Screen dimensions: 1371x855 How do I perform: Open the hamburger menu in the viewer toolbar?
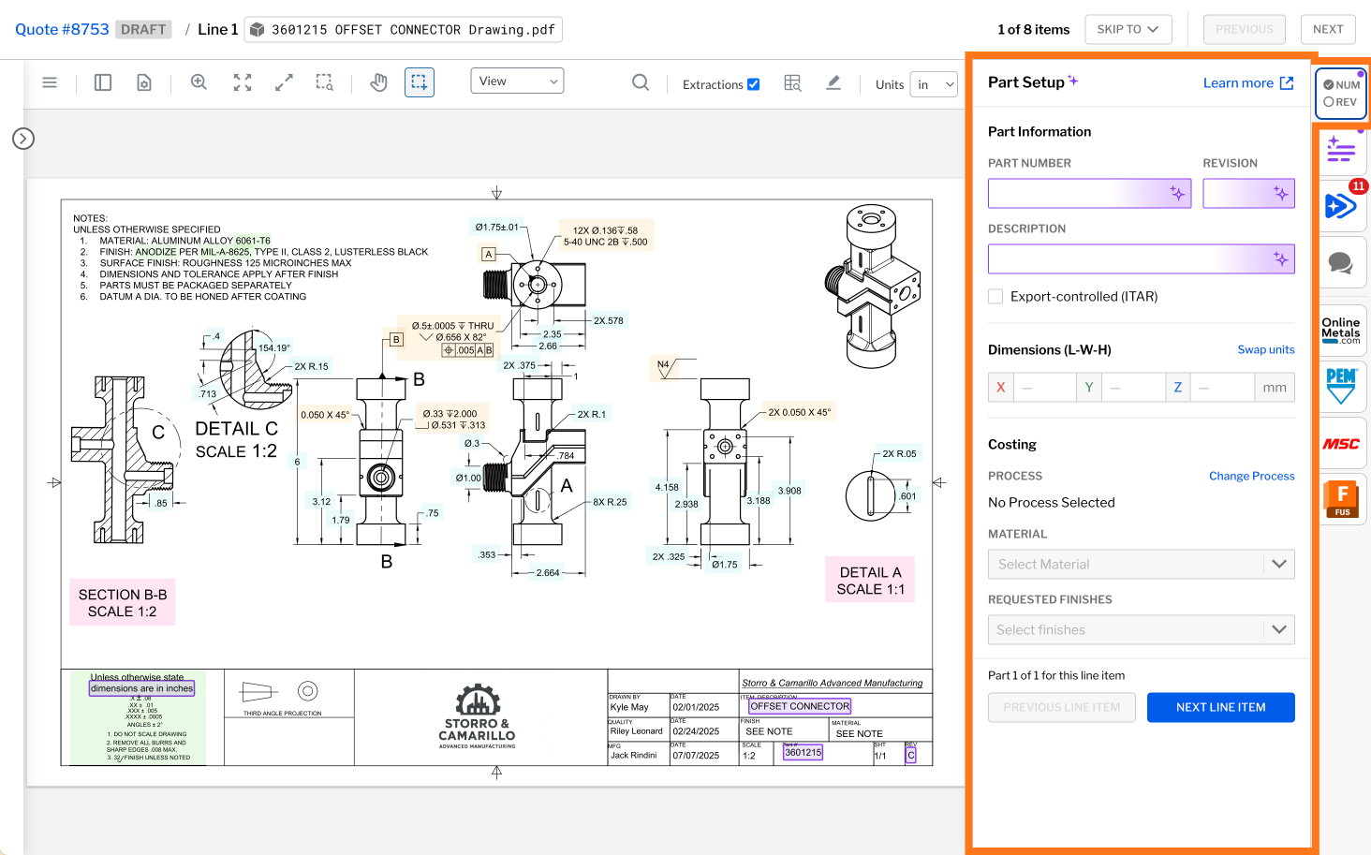[x=50, y=82]
